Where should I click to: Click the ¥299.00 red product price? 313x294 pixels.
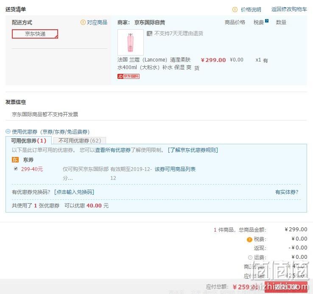(x=213, y=60)
